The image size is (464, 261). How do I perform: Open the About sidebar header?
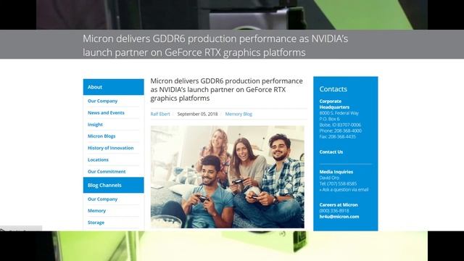(113, 87)
